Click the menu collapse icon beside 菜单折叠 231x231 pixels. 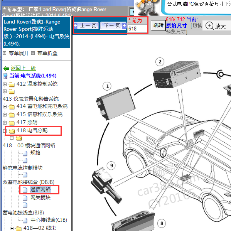(33, 53)
